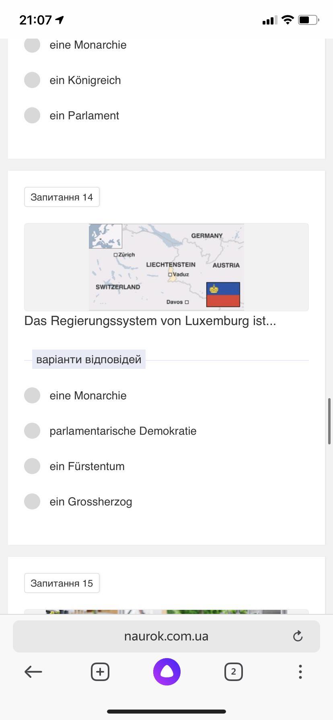333x720 pixels.
Task: Select 'eine Monarchie' under question 14
Action: click(32, 395)
